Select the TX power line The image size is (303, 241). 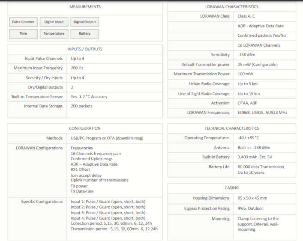click(79, 186)
